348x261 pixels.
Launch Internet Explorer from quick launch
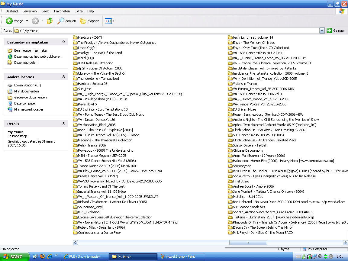tap(49, 256)
